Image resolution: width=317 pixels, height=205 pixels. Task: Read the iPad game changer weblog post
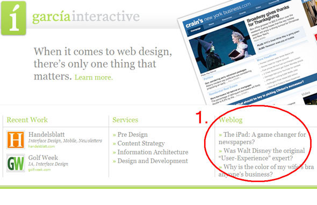point(262,138)
